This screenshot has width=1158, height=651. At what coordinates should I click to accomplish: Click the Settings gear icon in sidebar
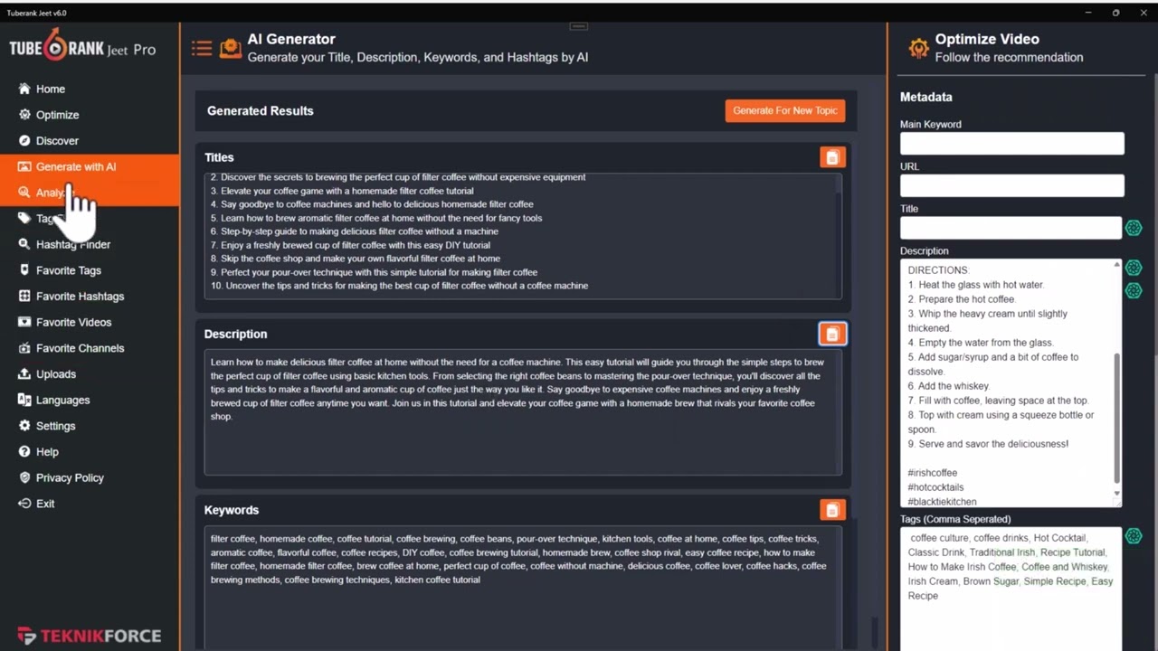[24, 426]
